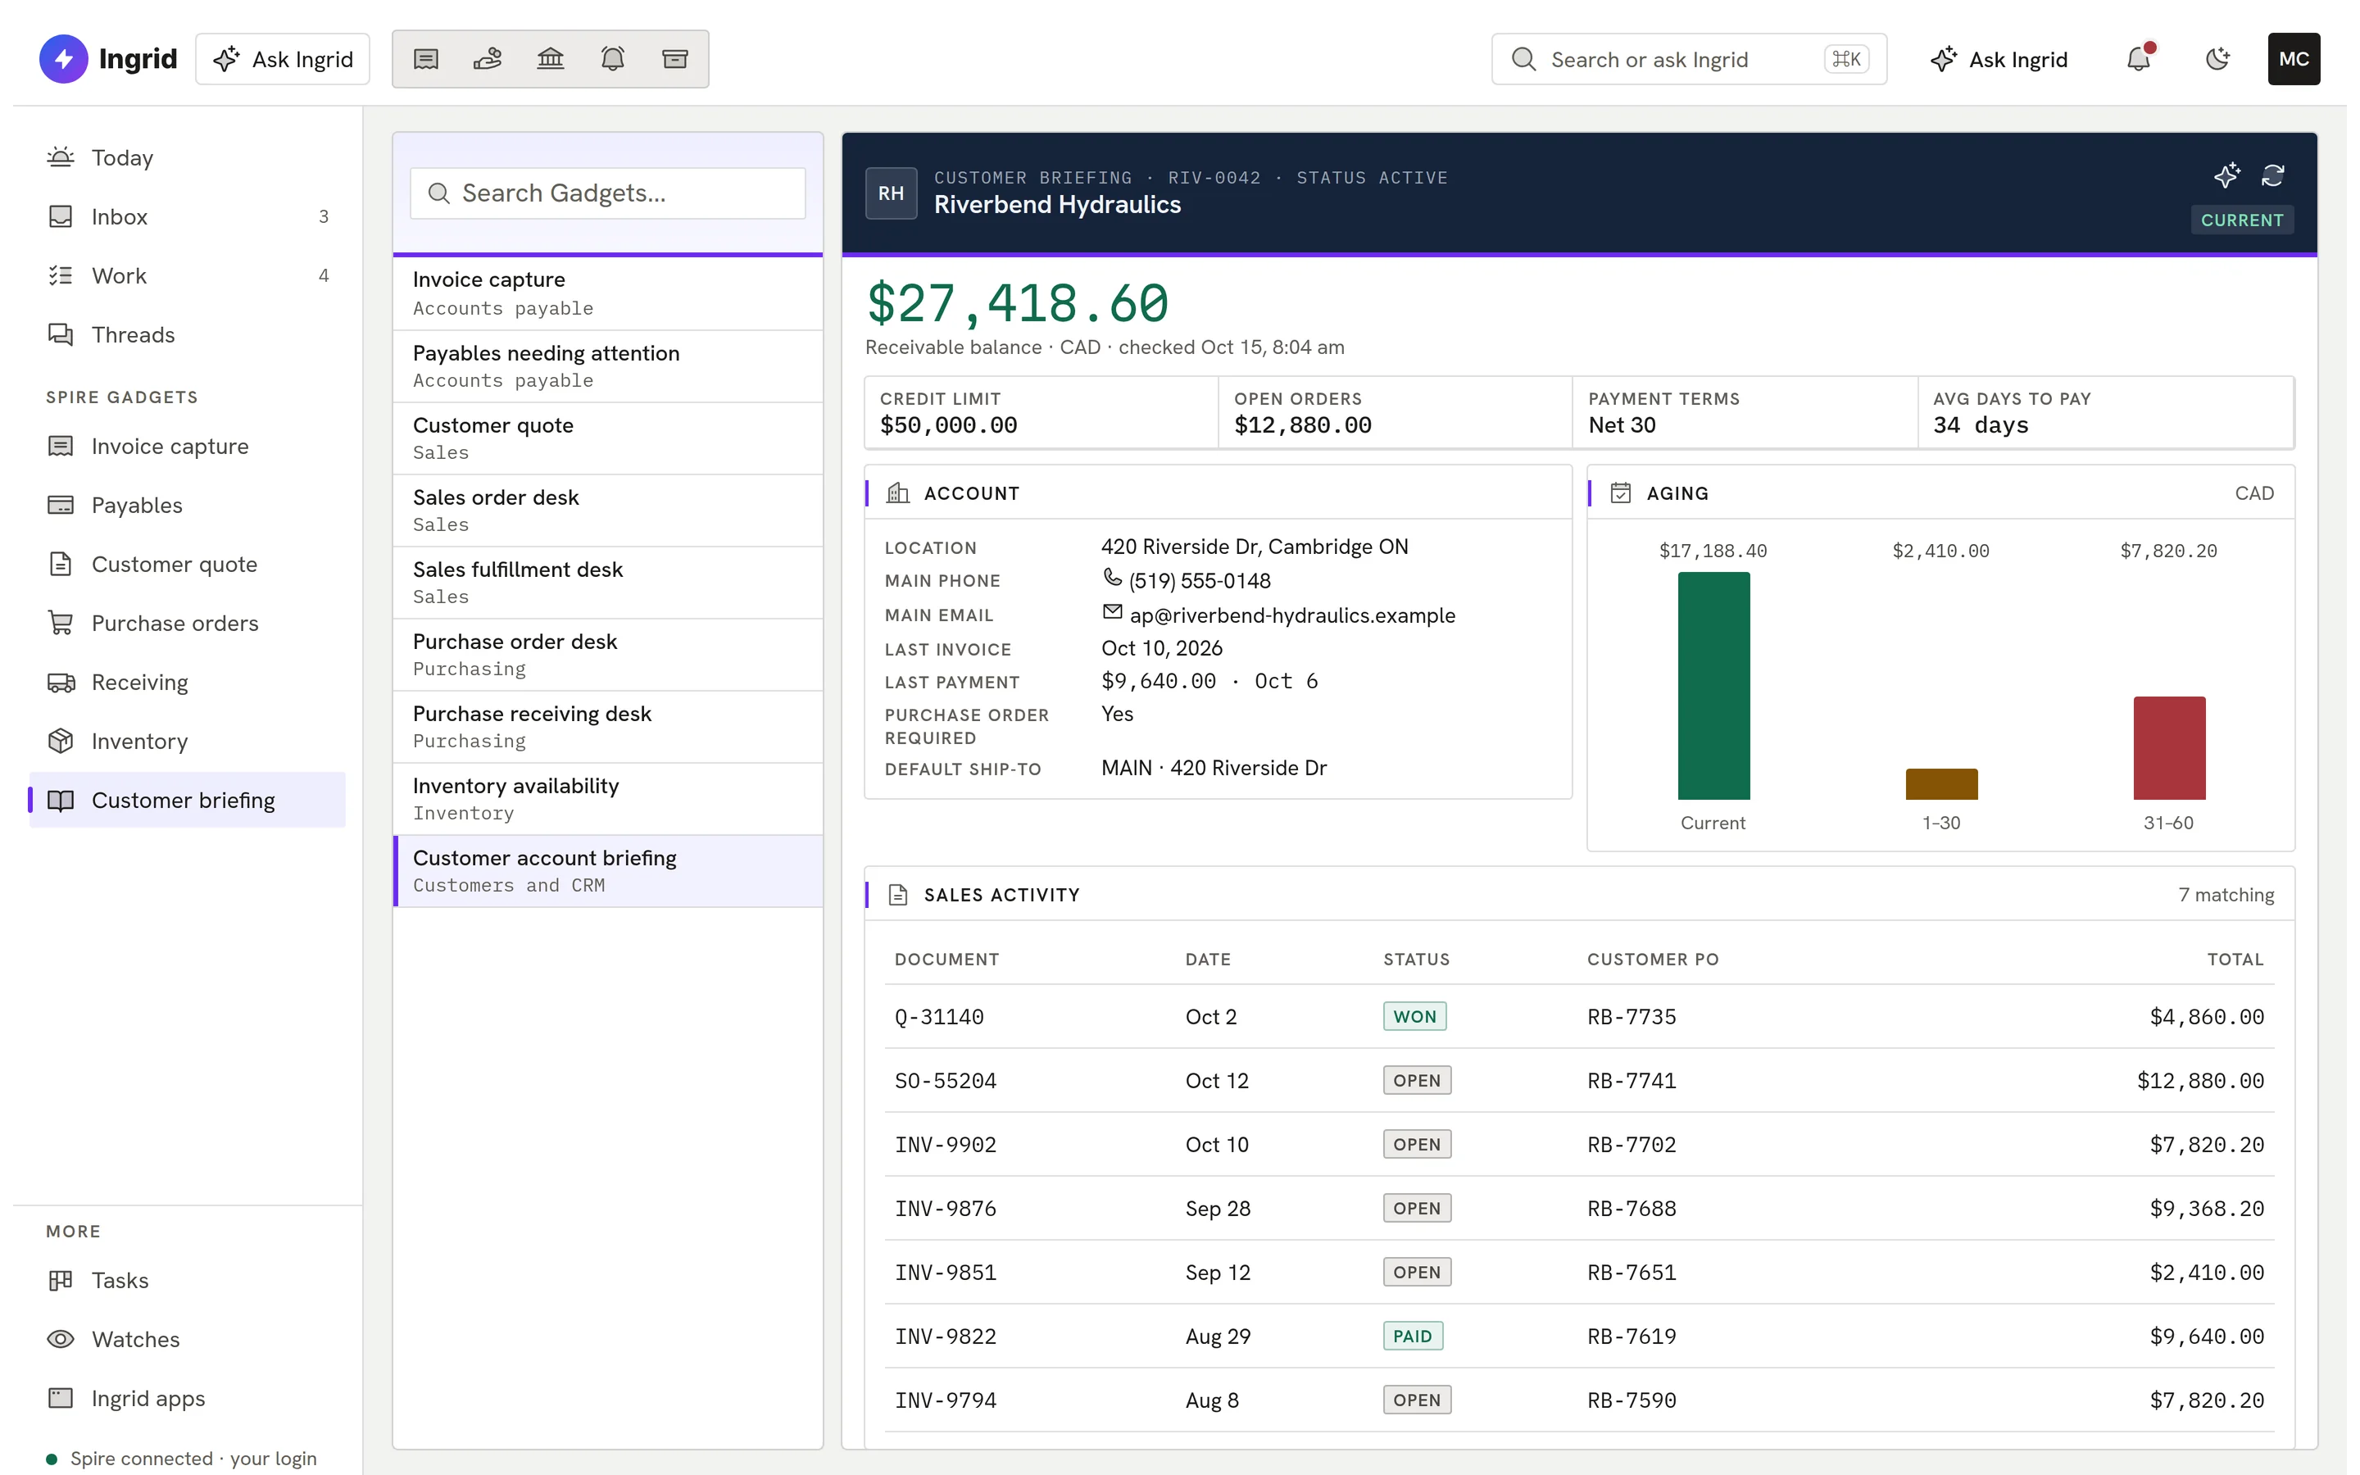Viewport: 2360px width, 1475px height.
Task: Select Inventory availability gadget
Action: pyautogui.click(x=609, y=799)
